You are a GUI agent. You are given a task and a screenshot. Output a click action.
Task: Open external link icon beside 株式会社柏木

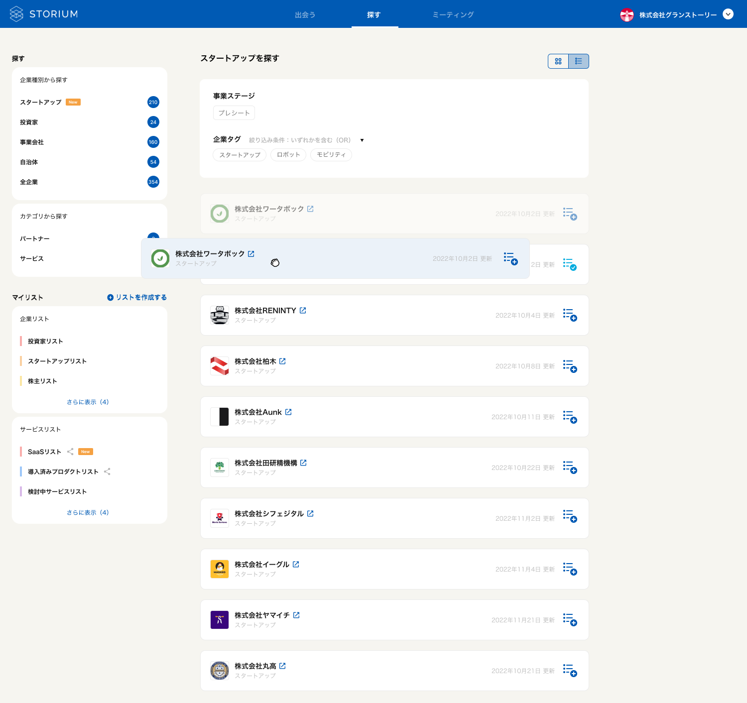[282, 361]
